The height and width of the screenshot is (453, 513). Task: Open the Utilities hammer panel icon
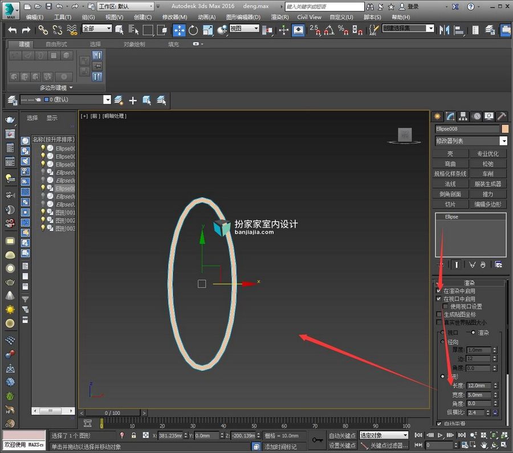(x=501, y=116)
